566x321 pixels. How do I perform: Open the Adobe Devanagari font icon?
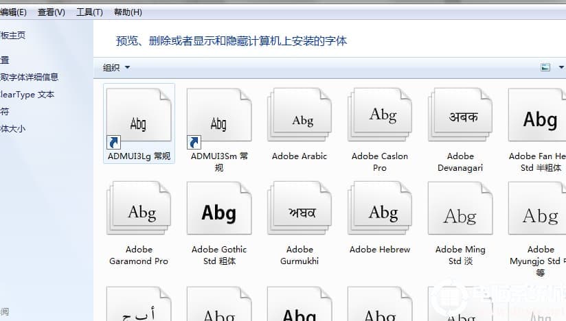point(460,115)
